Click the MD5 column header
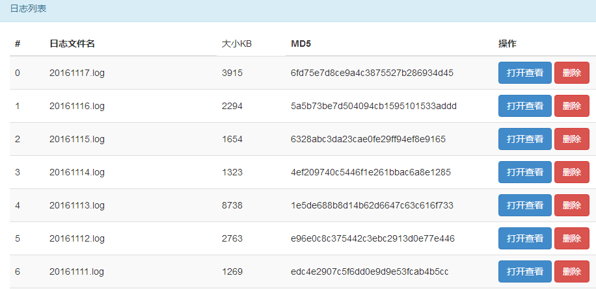This screenshot has height=289, width=596. pos(301,44)
